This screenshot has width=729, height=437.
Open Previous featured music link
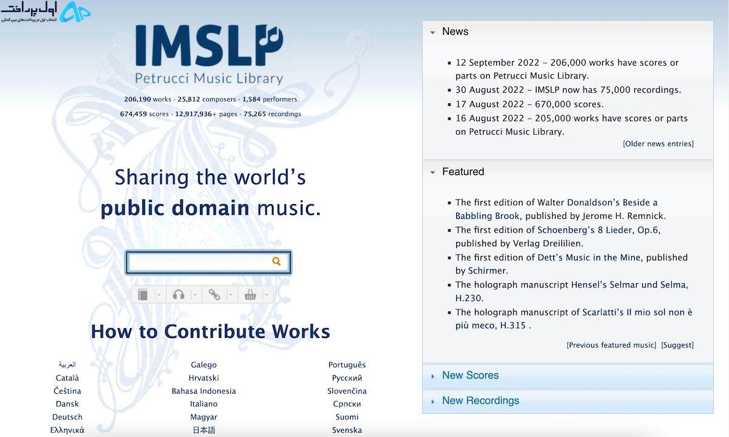tap(611, 345)
